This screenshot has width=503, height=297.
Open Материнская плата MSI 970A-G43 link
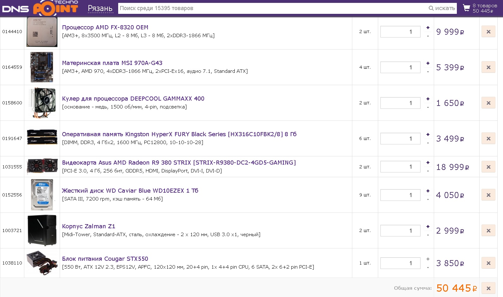point(112,63)
